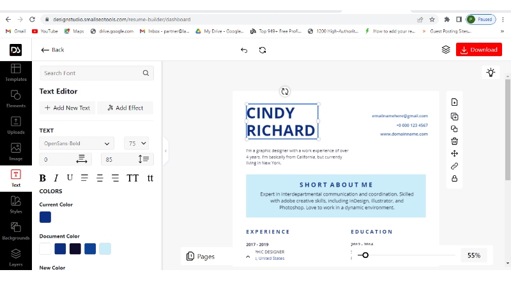
Task: Open the OpenSans-Bold font dropdown
Action: 77,143
